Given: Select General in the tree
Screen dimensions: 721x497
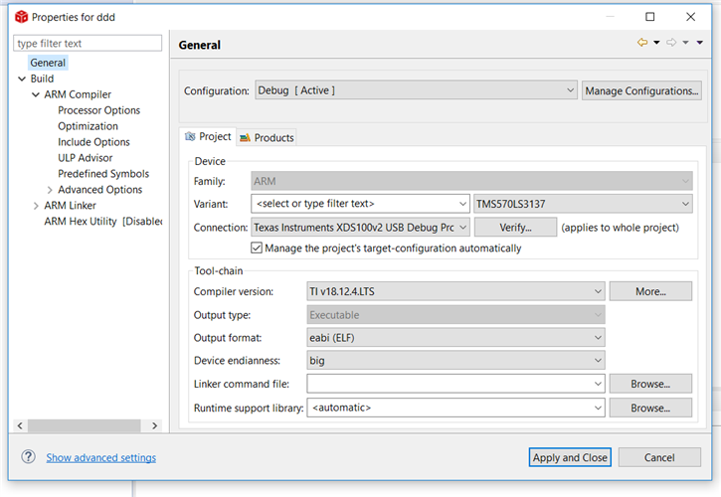Looking at the screenshot, I should (x=48, y=63).
